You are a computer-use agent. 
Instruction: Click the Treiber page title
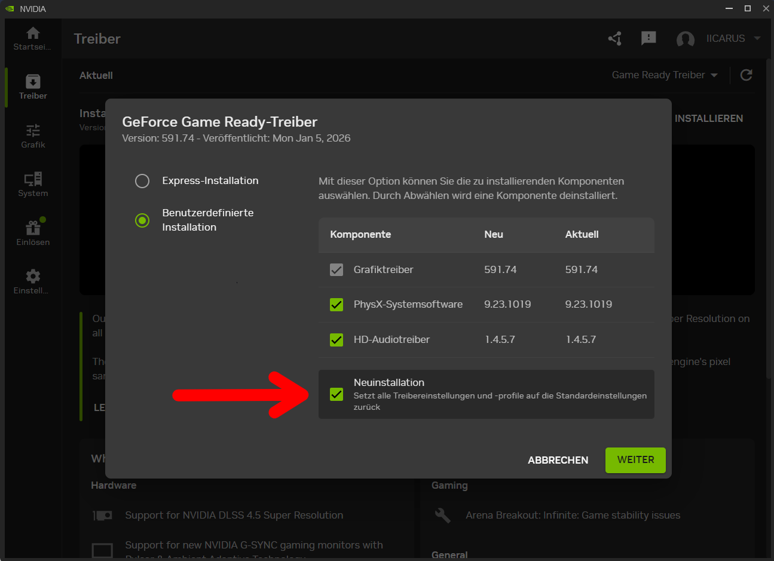tap(97, 39)
